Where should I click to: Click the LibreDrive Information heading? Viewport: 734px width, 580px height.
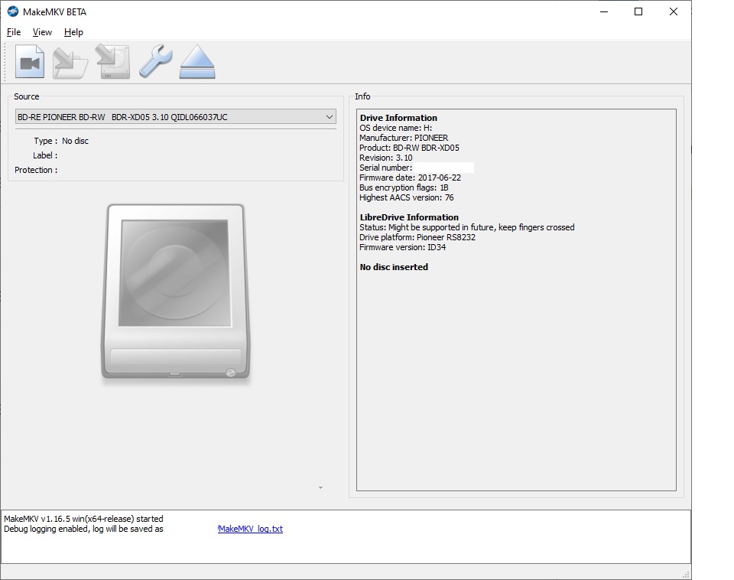[x=409, y=217]
